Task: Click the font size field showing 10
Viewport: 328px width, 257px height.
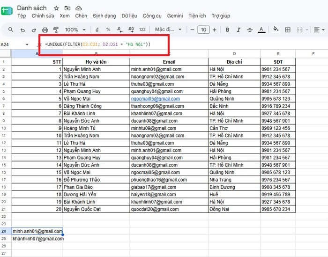Action: 203,29
